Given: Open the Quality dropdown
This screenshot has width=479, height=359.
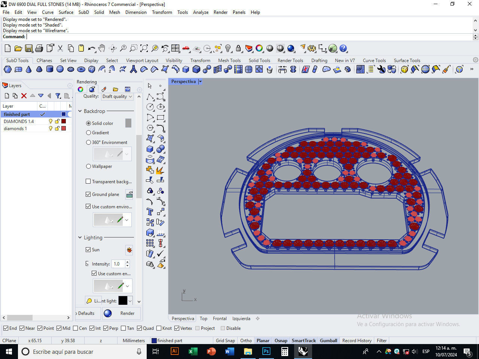Looking at the screenshot, I should coord(117,96).
